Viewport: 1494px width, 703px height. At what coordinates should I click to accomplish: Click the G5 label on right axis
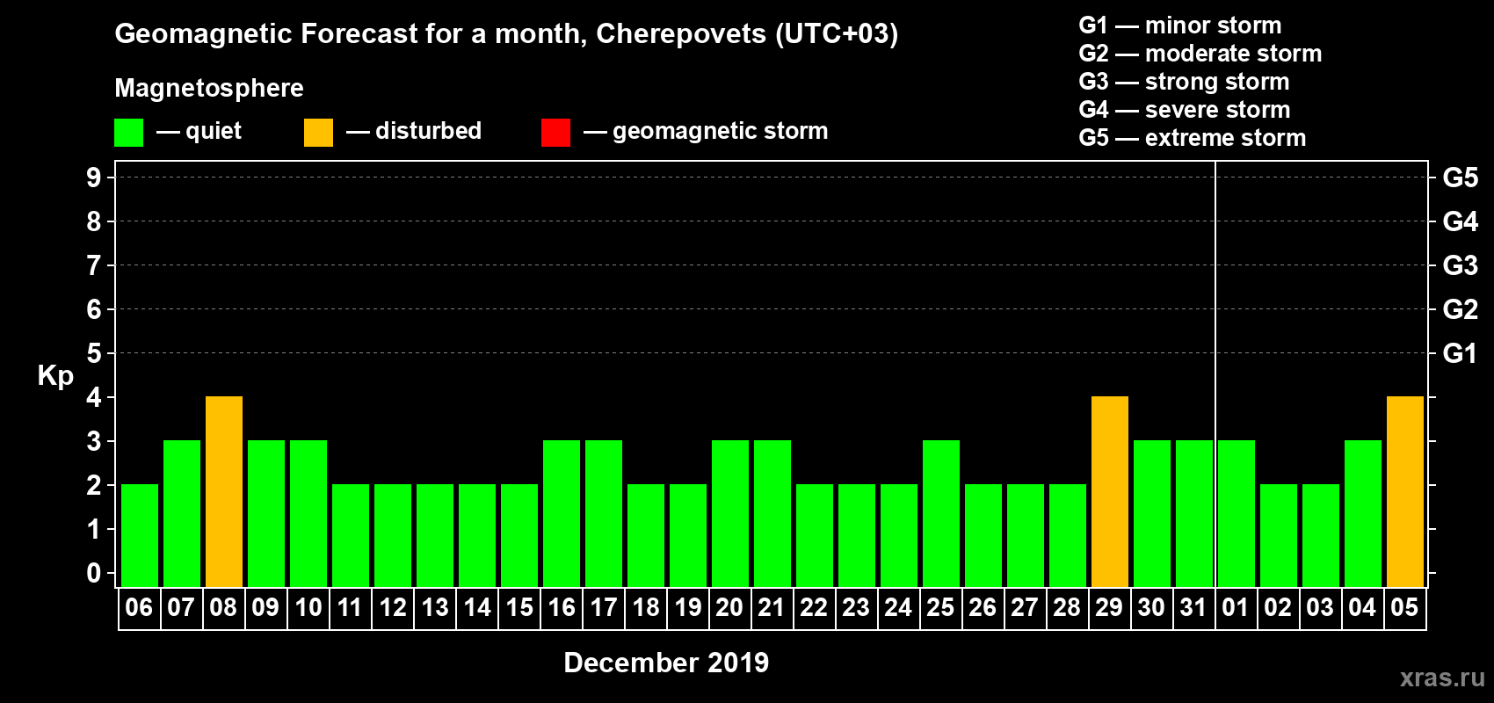pyautogui.click(x=1461, y=178)
